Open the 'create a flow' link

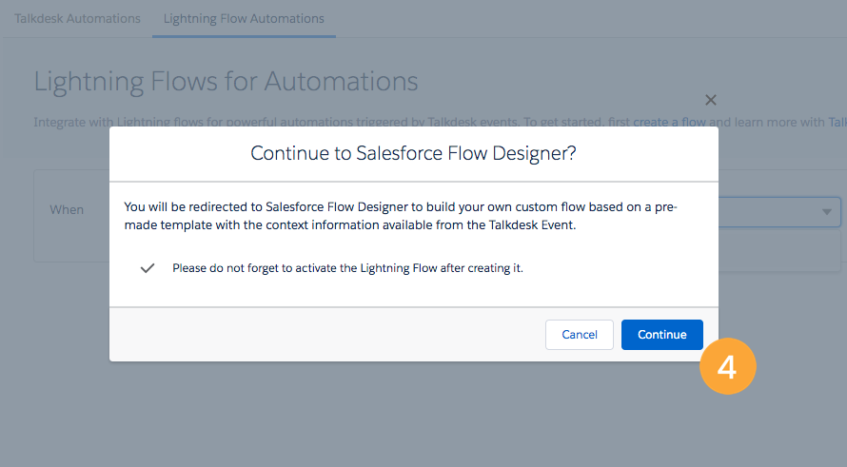pos(669,122)
